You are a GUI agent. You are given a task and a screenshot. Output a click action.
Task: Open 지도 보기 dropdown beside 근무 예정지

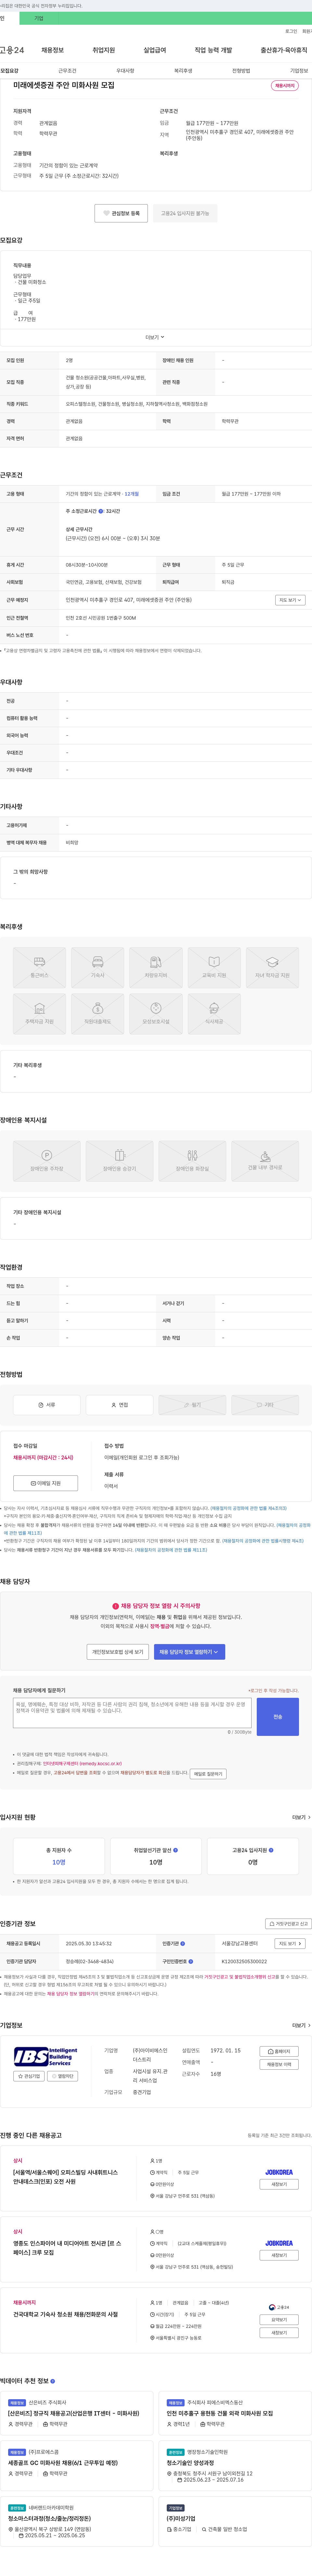pos(290,600)
